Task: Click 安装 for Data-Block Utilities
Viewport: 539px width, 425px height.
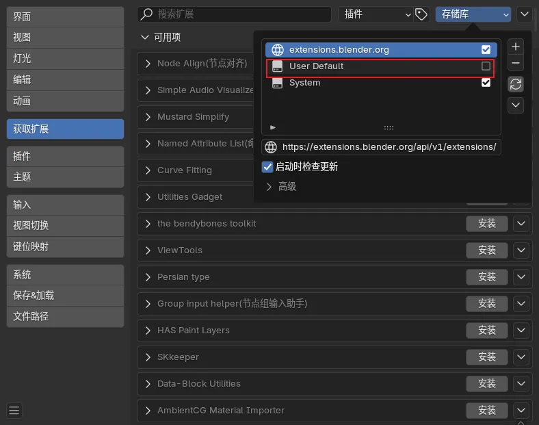Action: pos(486,384)
